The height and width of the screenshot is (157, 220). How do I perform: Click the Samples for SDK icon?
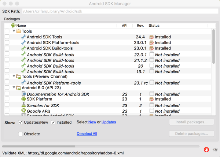pos(24,105)
